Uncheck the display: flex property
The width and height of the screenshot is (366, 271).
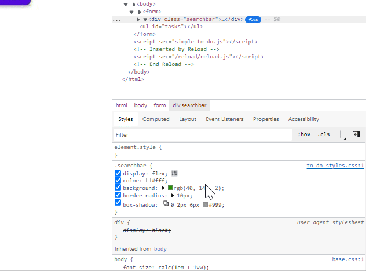118,174
